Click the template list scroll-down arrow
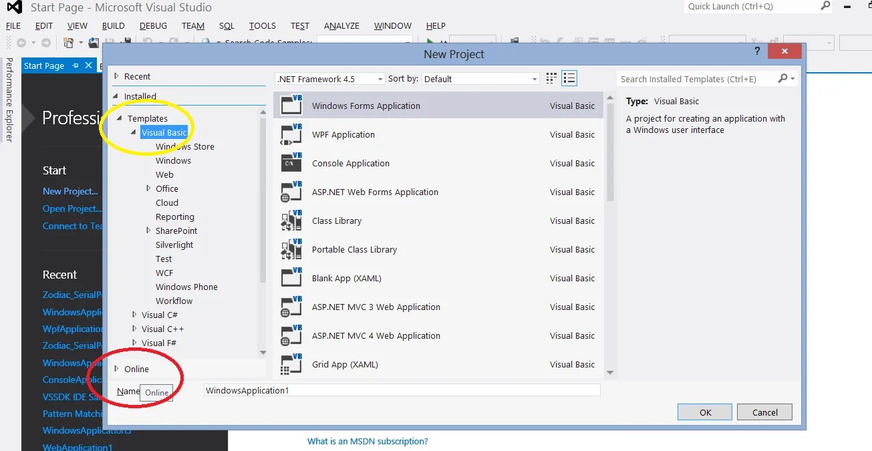Screen dimensions: 872x451 tap(609, 372)
